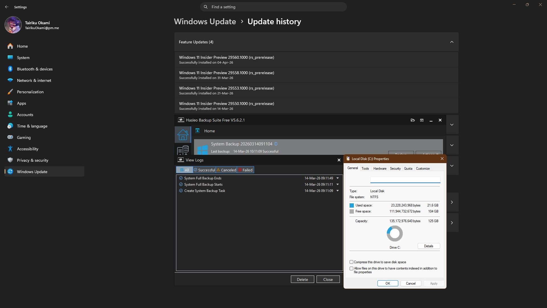Click the info icon beside System Backup name
This screenshot has width=547, height=308.
point(276,144)
